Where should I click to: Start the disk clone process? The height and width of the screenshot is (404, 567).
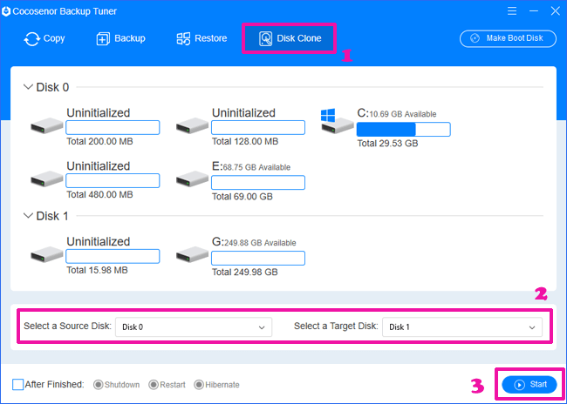[x=529, y=385]
